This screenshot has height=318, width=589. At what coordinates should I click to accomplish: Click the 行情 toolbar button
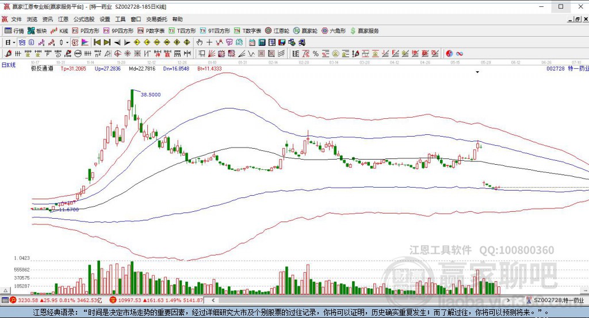tap(14, 31)
